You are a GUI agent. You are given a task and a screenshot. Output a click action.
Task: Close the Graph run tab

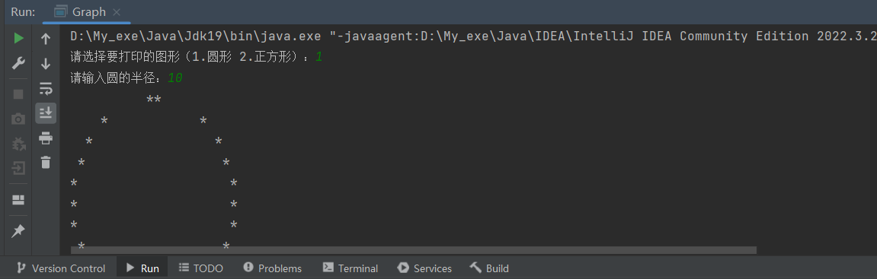(117, 11)
